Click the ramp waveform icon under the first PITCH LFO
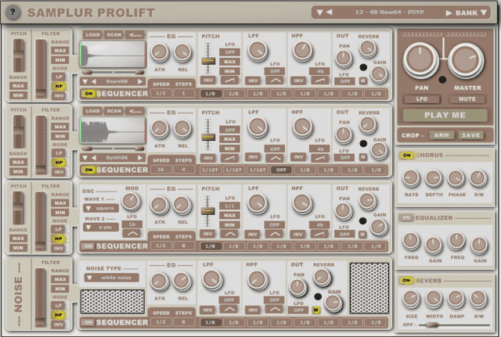501x337 pixels. click(x=229, y=81)
